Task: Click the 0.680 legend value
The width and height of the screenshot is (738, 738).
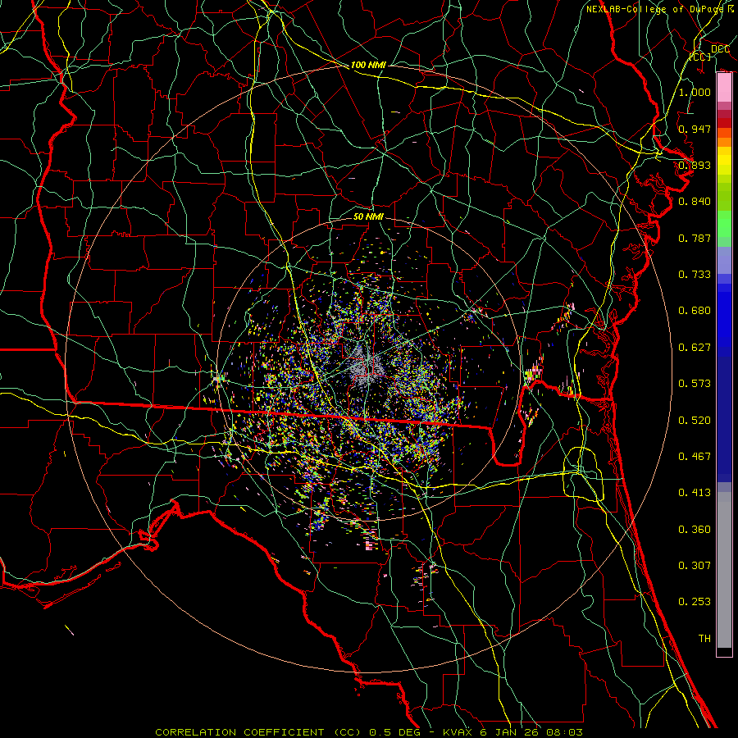Action: pos(695,311)
